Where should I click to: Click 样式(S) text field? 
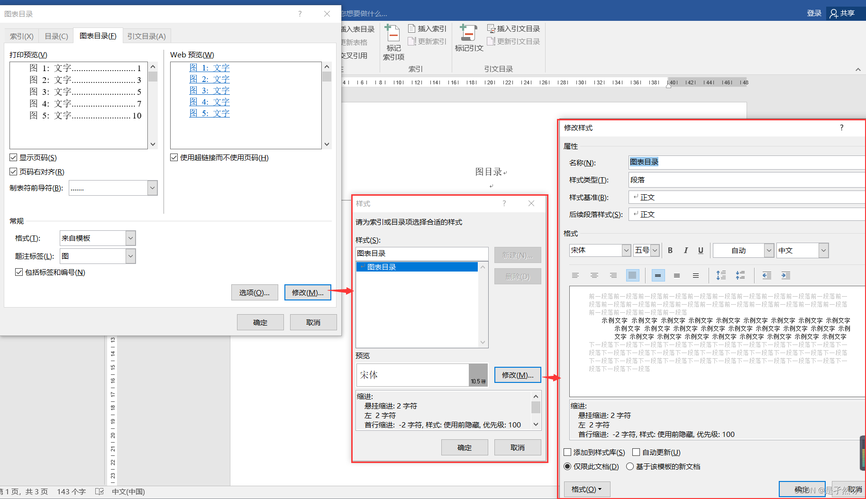coord(422,254)
